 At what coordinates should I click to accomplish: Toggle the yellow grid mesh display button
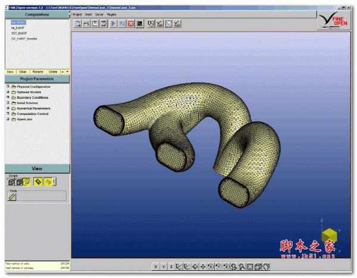(48, 182)
